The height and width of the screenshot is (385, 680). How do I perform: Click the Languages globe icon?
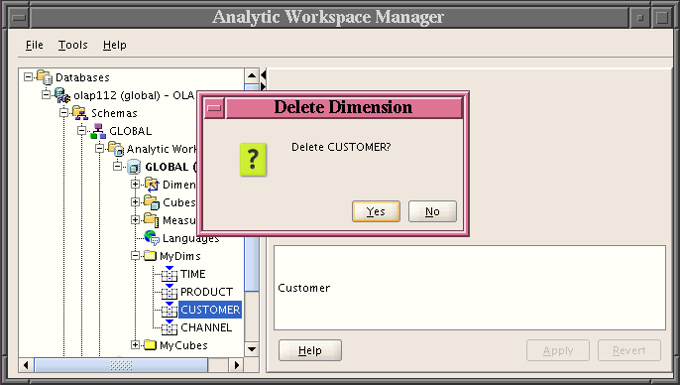pos(152,238)
